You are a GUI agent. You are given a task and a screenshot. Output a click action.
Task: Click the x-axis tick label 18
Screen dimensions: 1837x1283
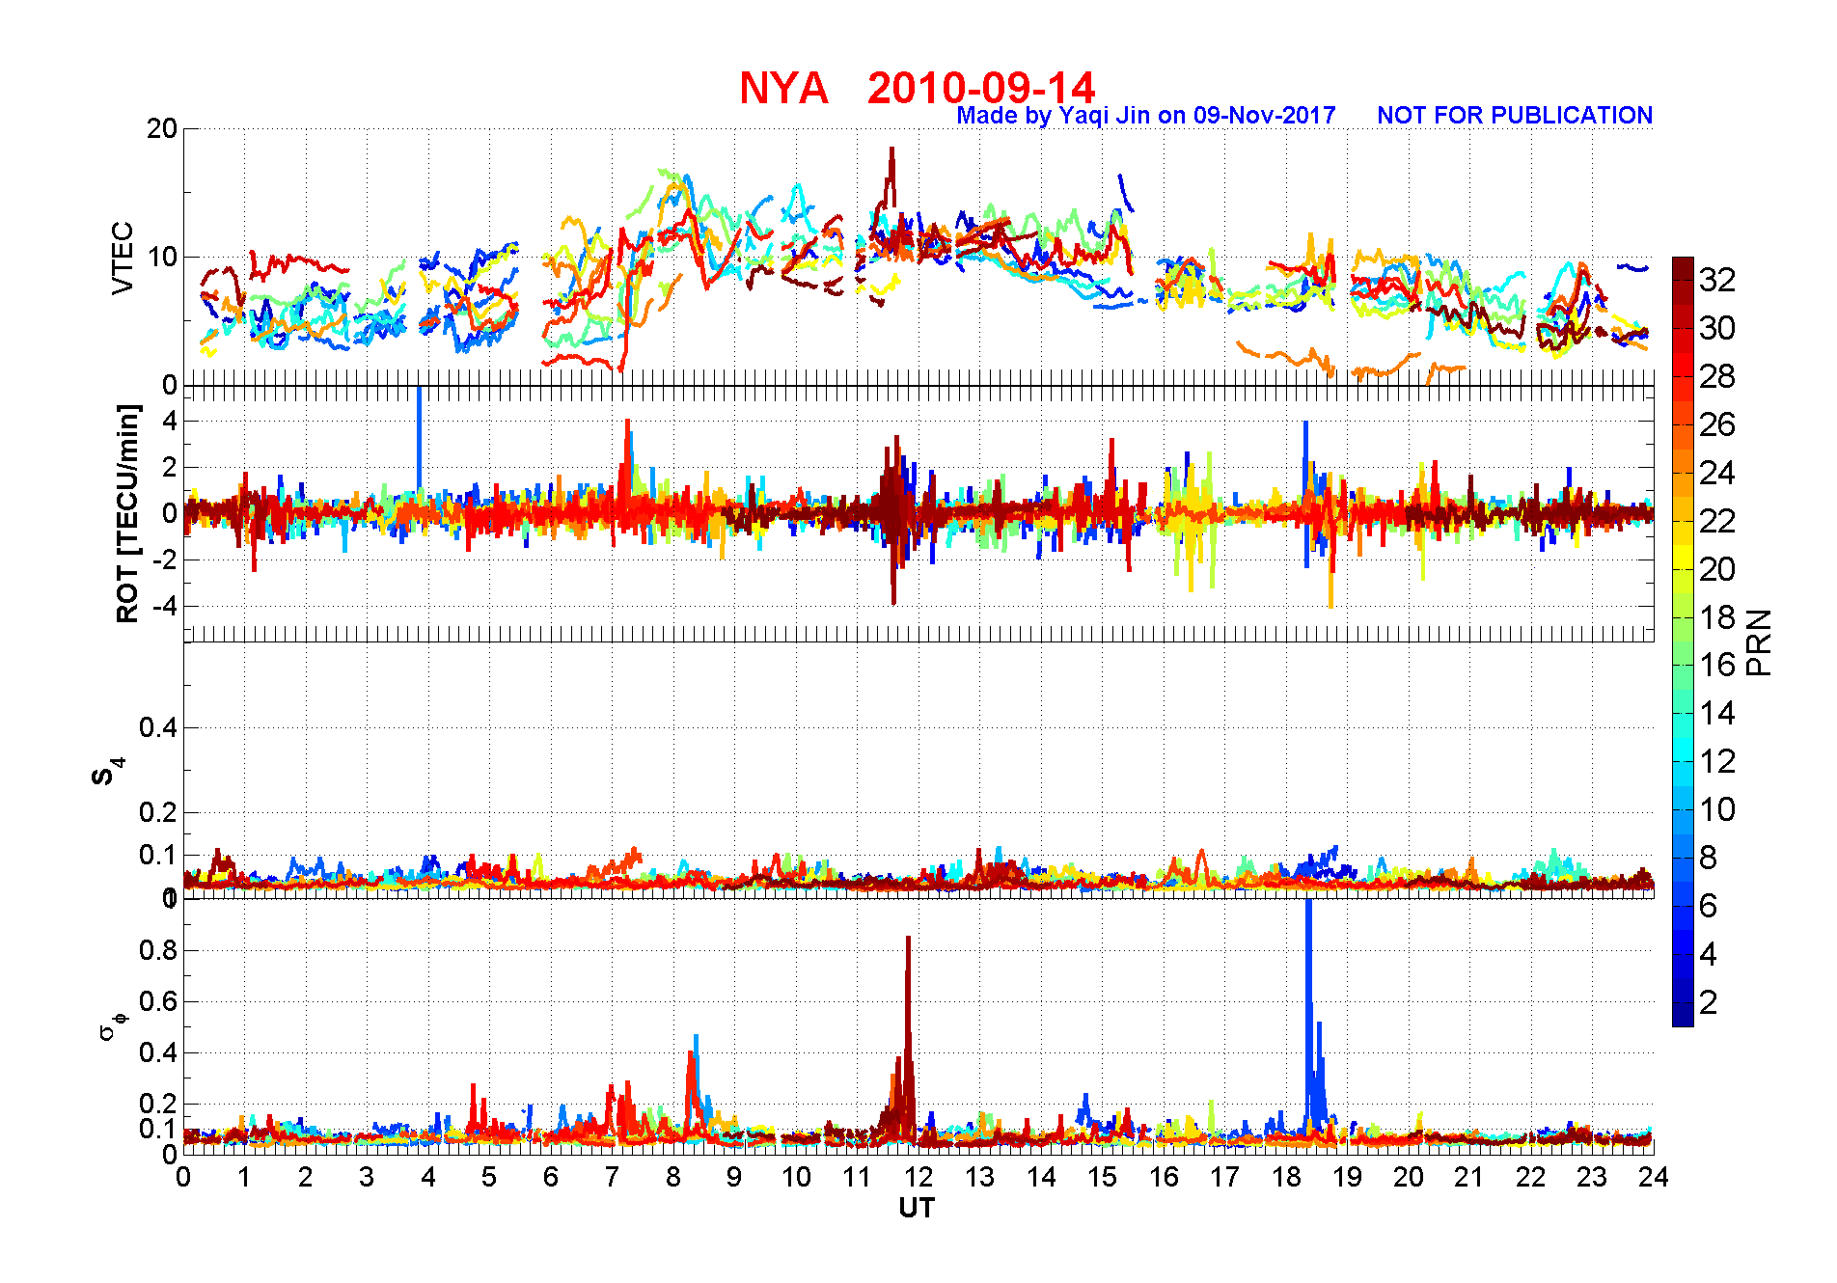tap(1286, 1177)
